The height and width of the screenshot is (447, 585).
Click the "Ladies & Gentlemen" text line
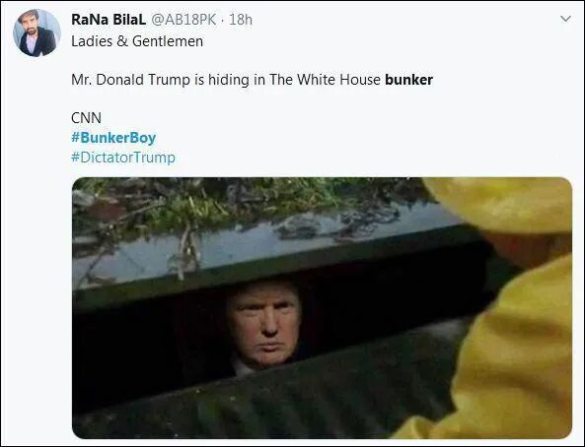tap(137, 41)
